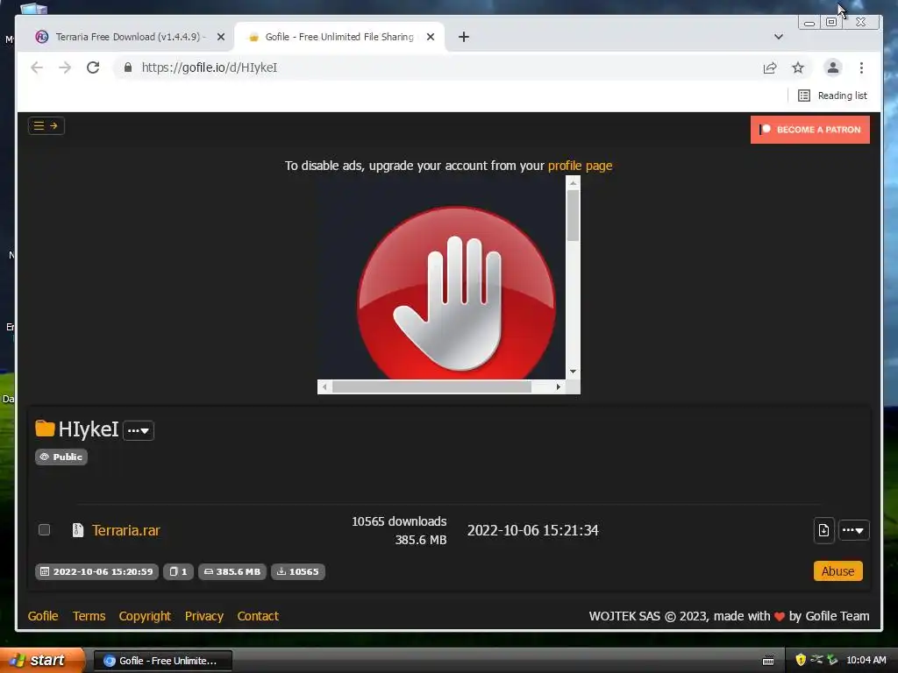Close the Gofile tab

click(431, 37)
